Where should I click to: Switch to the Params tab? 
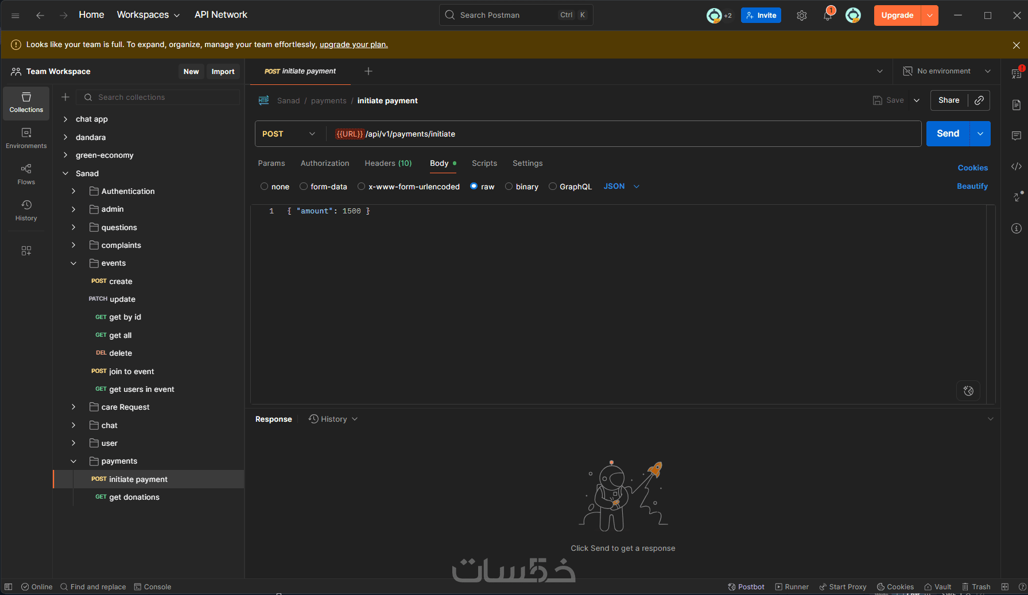point(271,164)
